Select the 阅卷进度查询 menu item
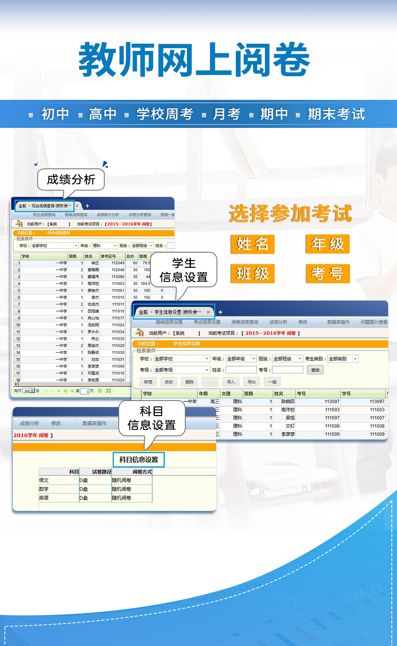 (x=245, y=322)
